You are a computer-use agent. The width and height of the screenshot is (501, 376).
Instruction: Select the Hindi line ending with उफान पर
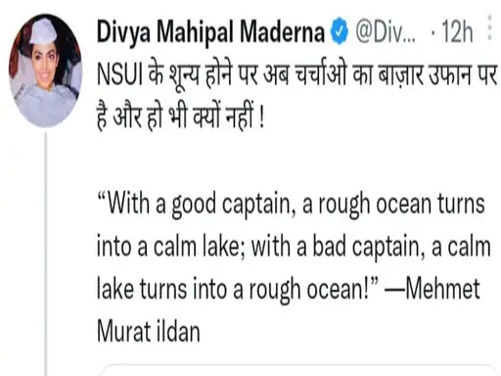[x=297, y=74]
